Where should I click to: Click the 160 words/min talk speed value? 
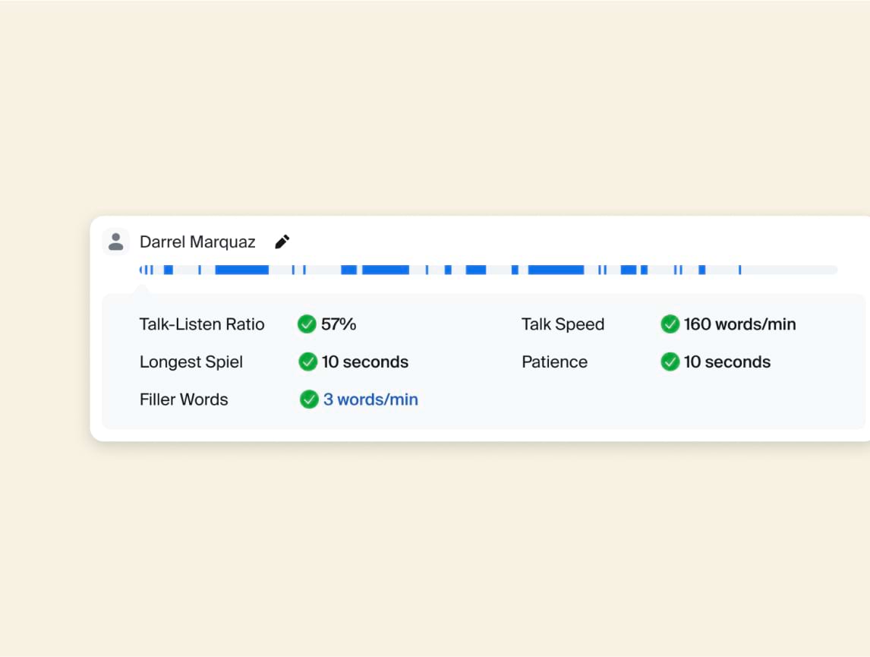click(x=739, y=324)
